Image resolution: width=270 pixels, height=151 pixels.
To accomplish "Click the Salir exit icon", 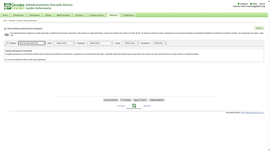I will [x=264, y=4].
